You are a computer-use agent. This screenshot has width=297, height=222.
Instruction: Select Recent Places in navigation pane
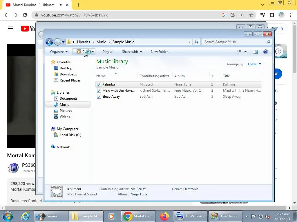70,80
